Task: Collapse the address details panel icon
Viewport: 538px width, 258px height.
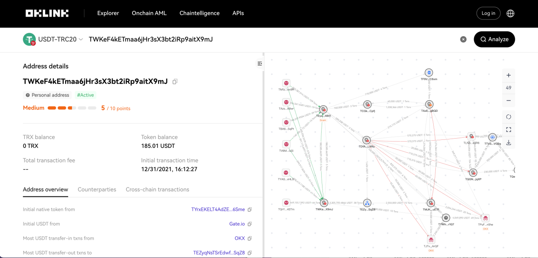Action: click(259, 64)
